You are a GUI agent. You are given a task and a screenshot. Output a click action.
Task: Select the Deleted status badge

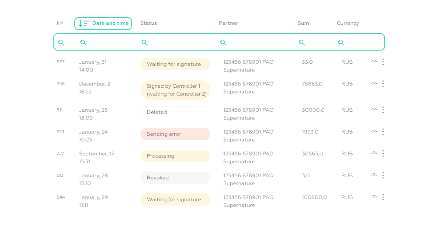pyautogui.click(x=175, y=112)
